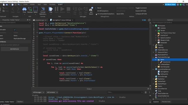The height and width of the screenshot is (105, 188).
Task: Select VoiceChatService in Explorer
Action: pos(163,96)
